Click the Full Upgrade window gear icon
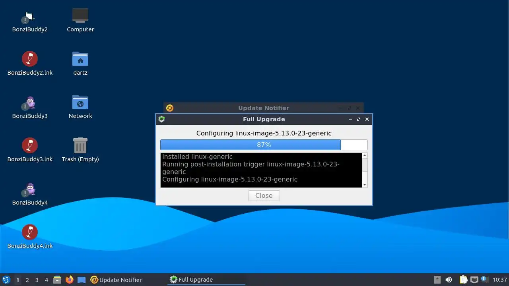The image size is (509, 286). point(161,119)
